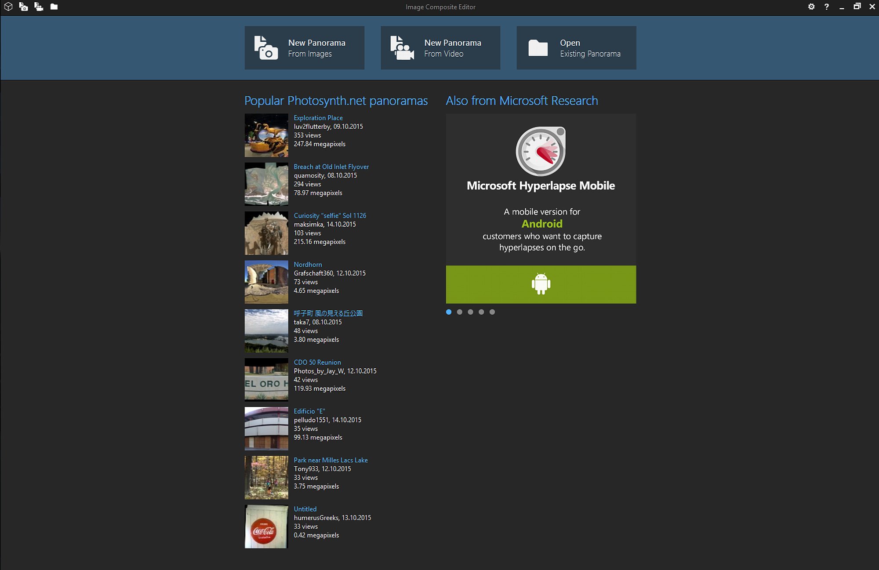Image resolution: width=879 pixels, height=570 pixels.
Task: Click Popular Photosynth.net panoramas heading
Action: (336, 101)
